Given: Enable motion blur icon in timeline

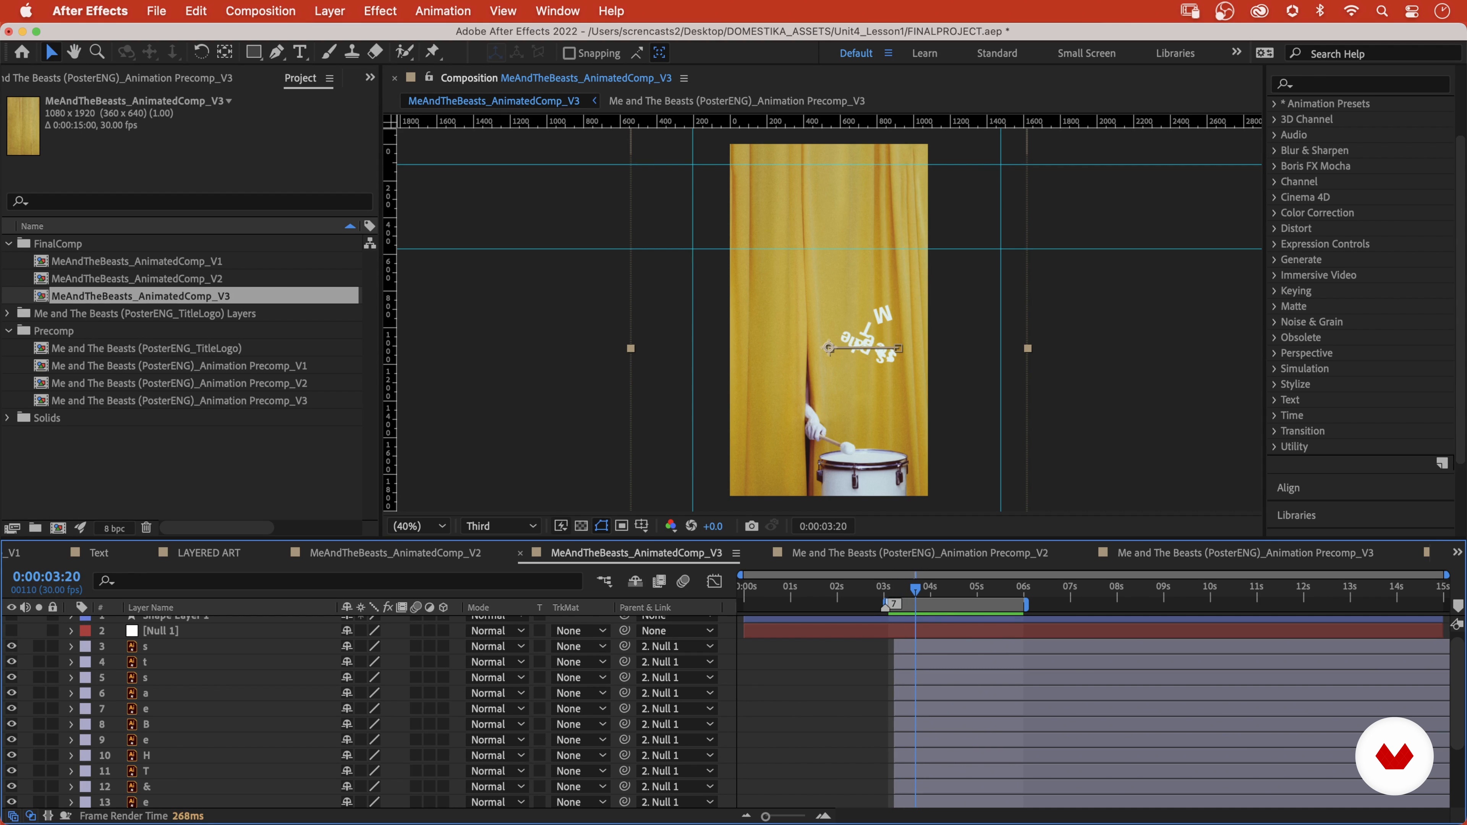Looking at the screenshot, I should pyautogui.click(x=683, y=581).
